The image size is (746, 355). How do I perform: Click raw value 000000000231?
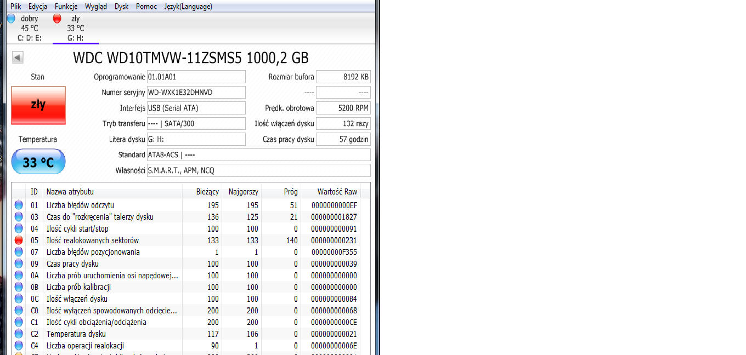click(x=334, y=241)
